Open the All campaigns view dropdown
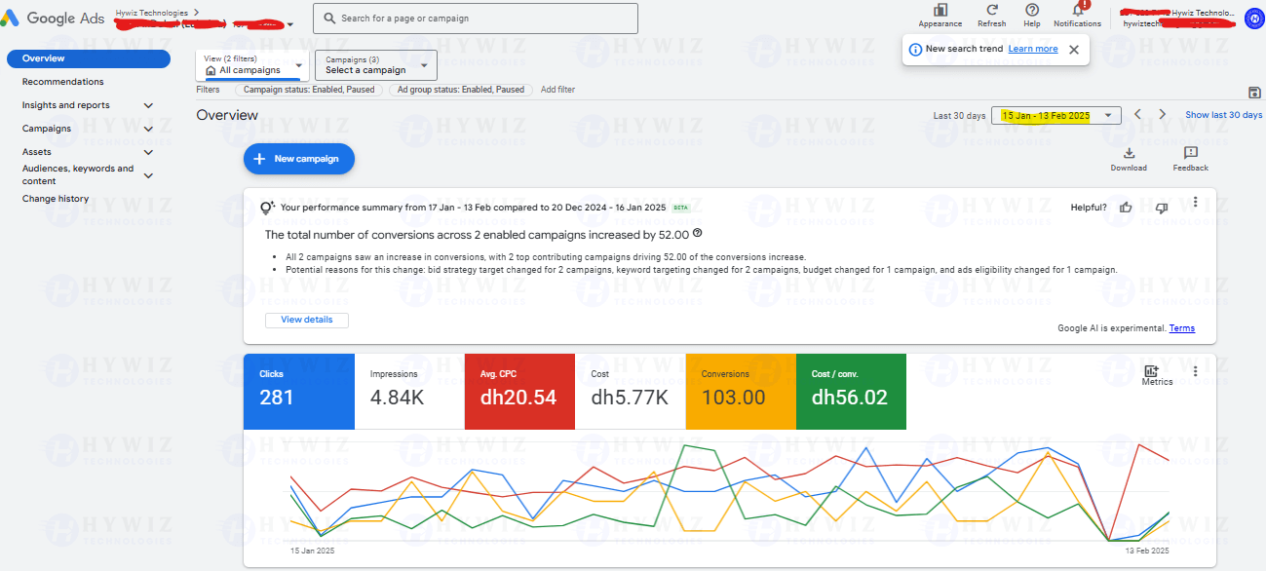This screenshot has height=571, width=1266. [x=252, y=65]
